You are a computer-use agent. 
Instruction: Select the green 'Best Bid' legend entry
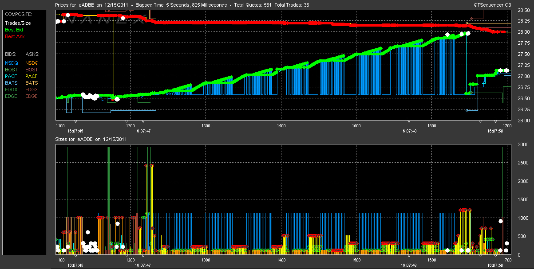[15, 30]
